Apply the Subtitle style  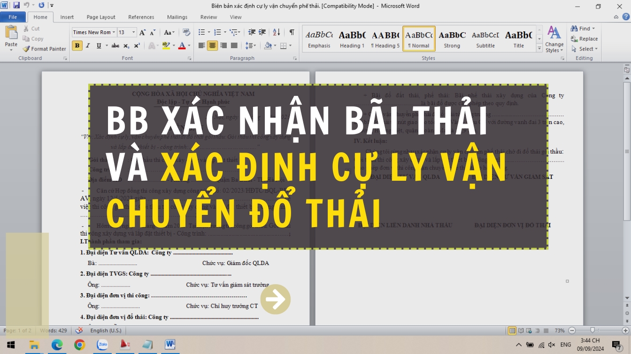coord(485,38)
